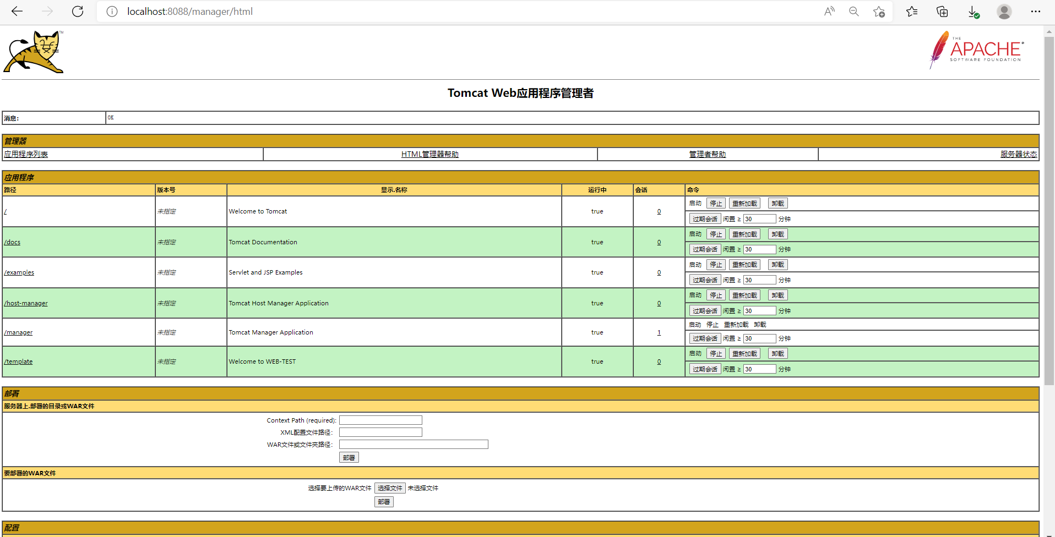
Task: Undeploy the /template application
Action: tap(777, 354)
